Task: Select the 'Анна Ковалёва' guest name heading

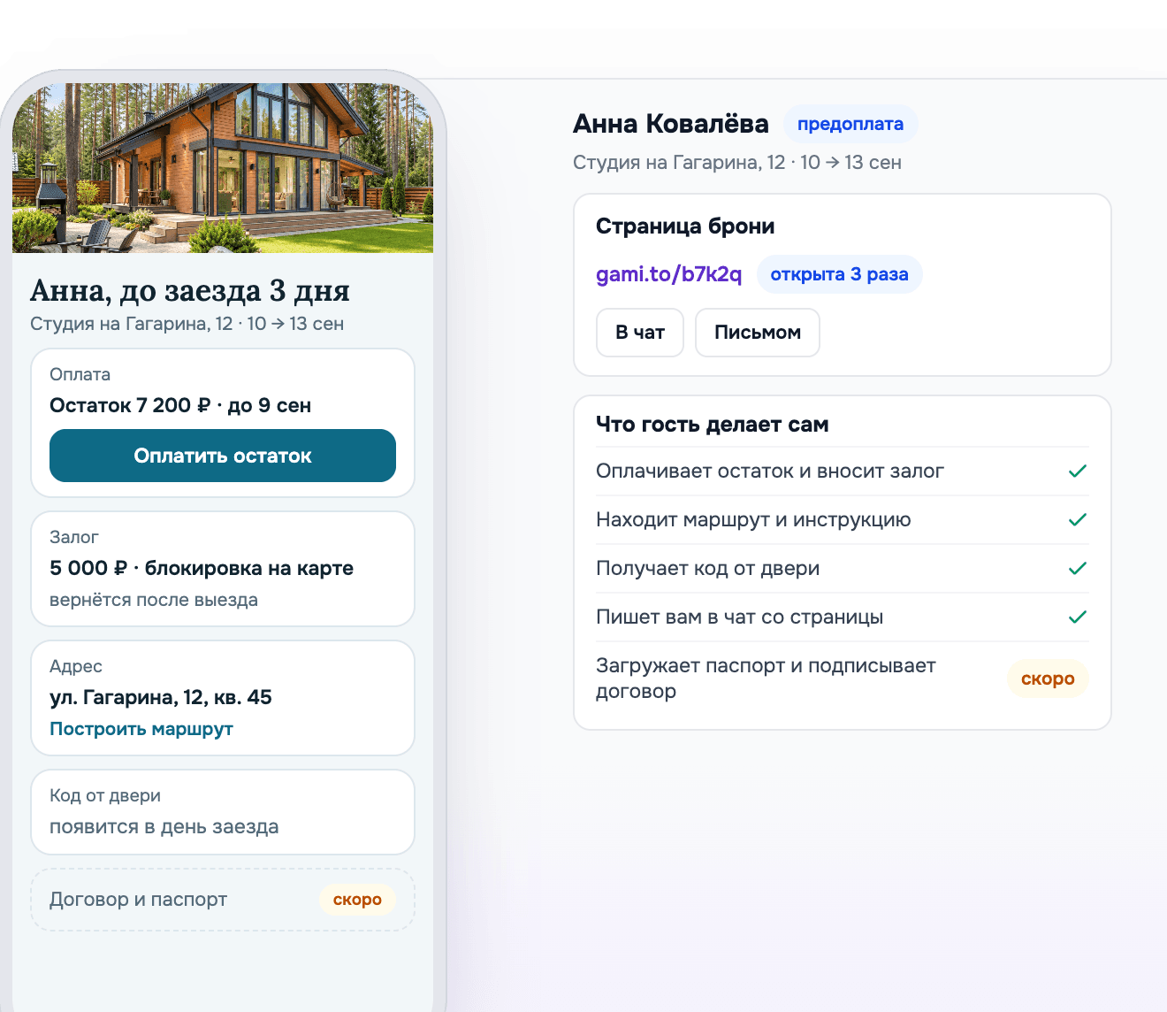Action: 671,124
